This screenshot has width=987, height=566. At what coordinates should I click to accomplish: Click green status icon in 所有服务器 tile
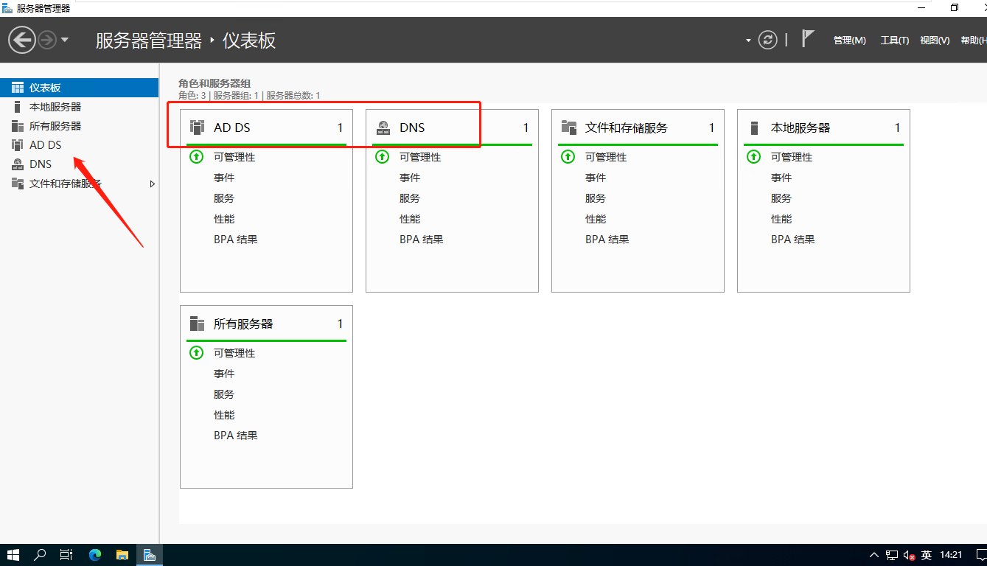tap(197, 353)
